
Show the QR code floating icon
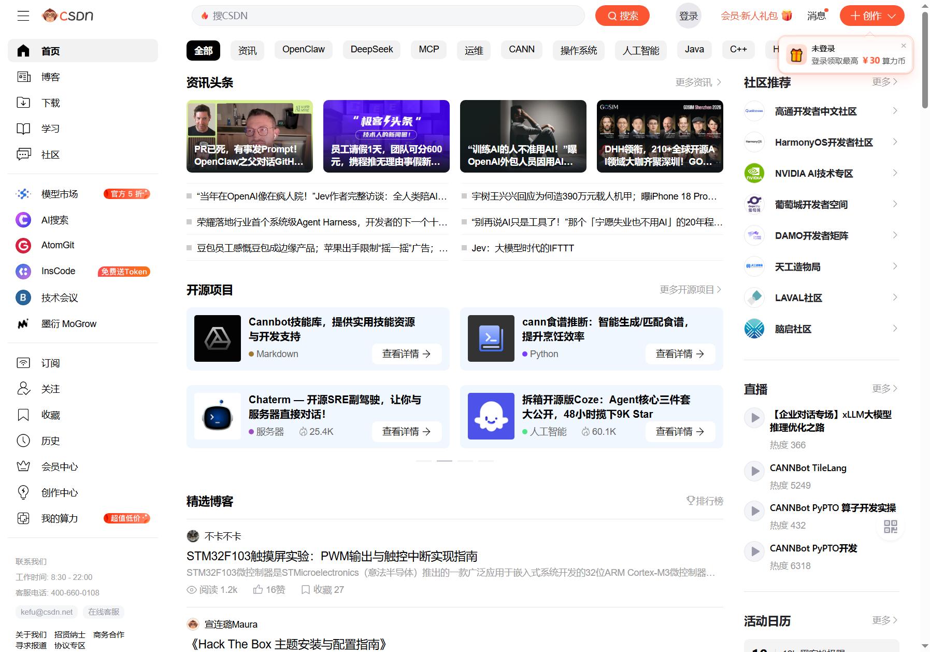[891, 527]
